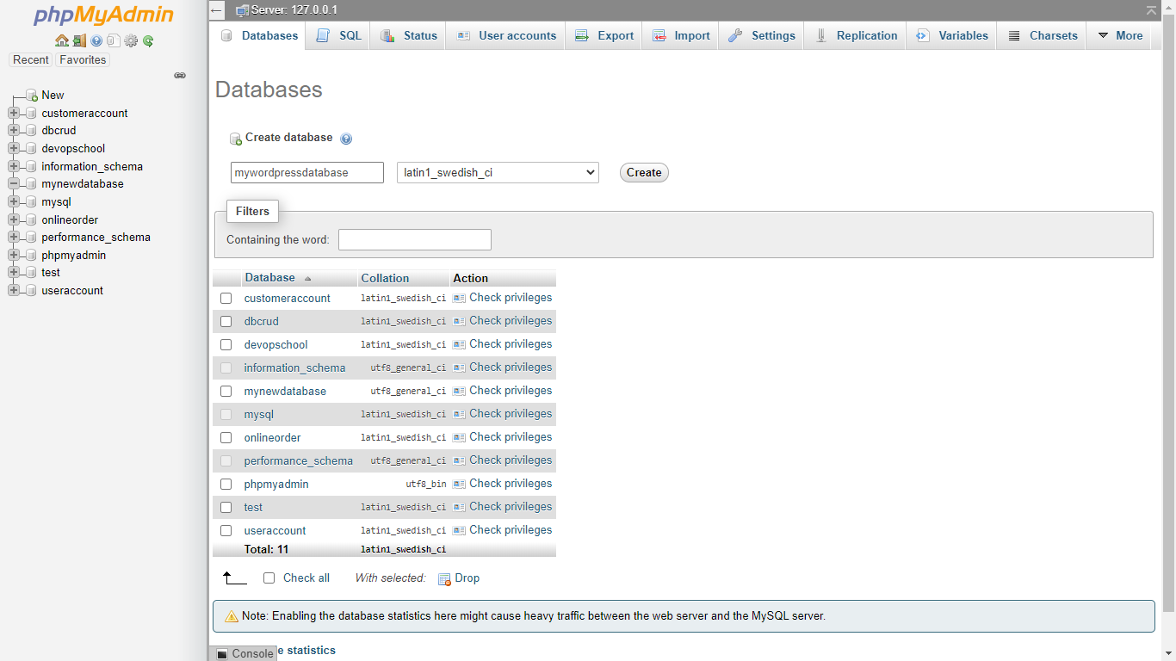Expand dbcrud in navigation tree
Screen dimensions: 1176x661
click(x=14, y=131)
